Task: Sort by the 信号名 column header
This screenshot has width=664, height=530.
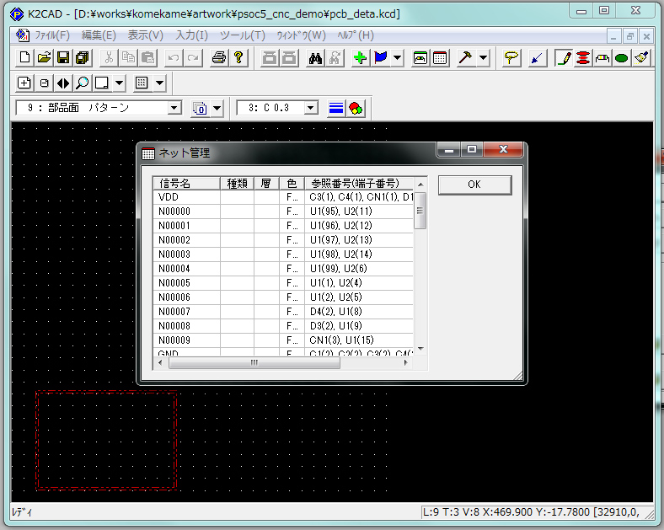Action: click(x=186, y=184)
